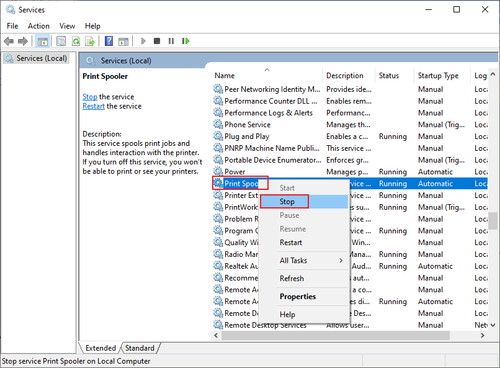Pause the service using the pause toolbar icon
500x368 pixels.
pos(171,41)
